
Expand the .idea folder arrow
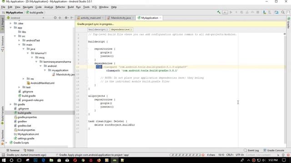click(10, 23)
